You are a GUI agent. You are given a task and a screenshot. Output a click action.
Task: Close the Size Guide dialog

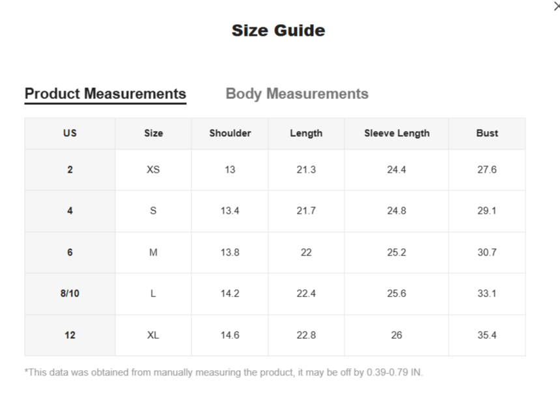[x=556, y=7]
